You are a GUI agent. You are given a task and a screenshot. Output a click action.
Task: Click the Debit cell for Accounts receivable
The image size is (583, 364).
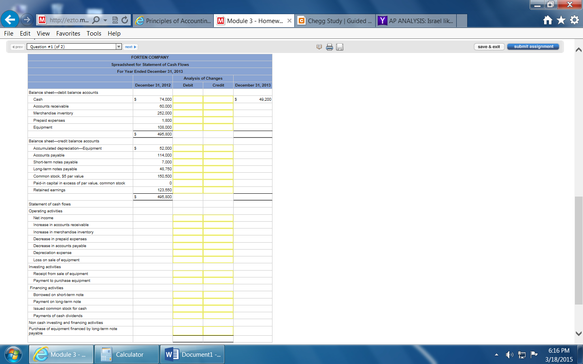tap(188, 106)
